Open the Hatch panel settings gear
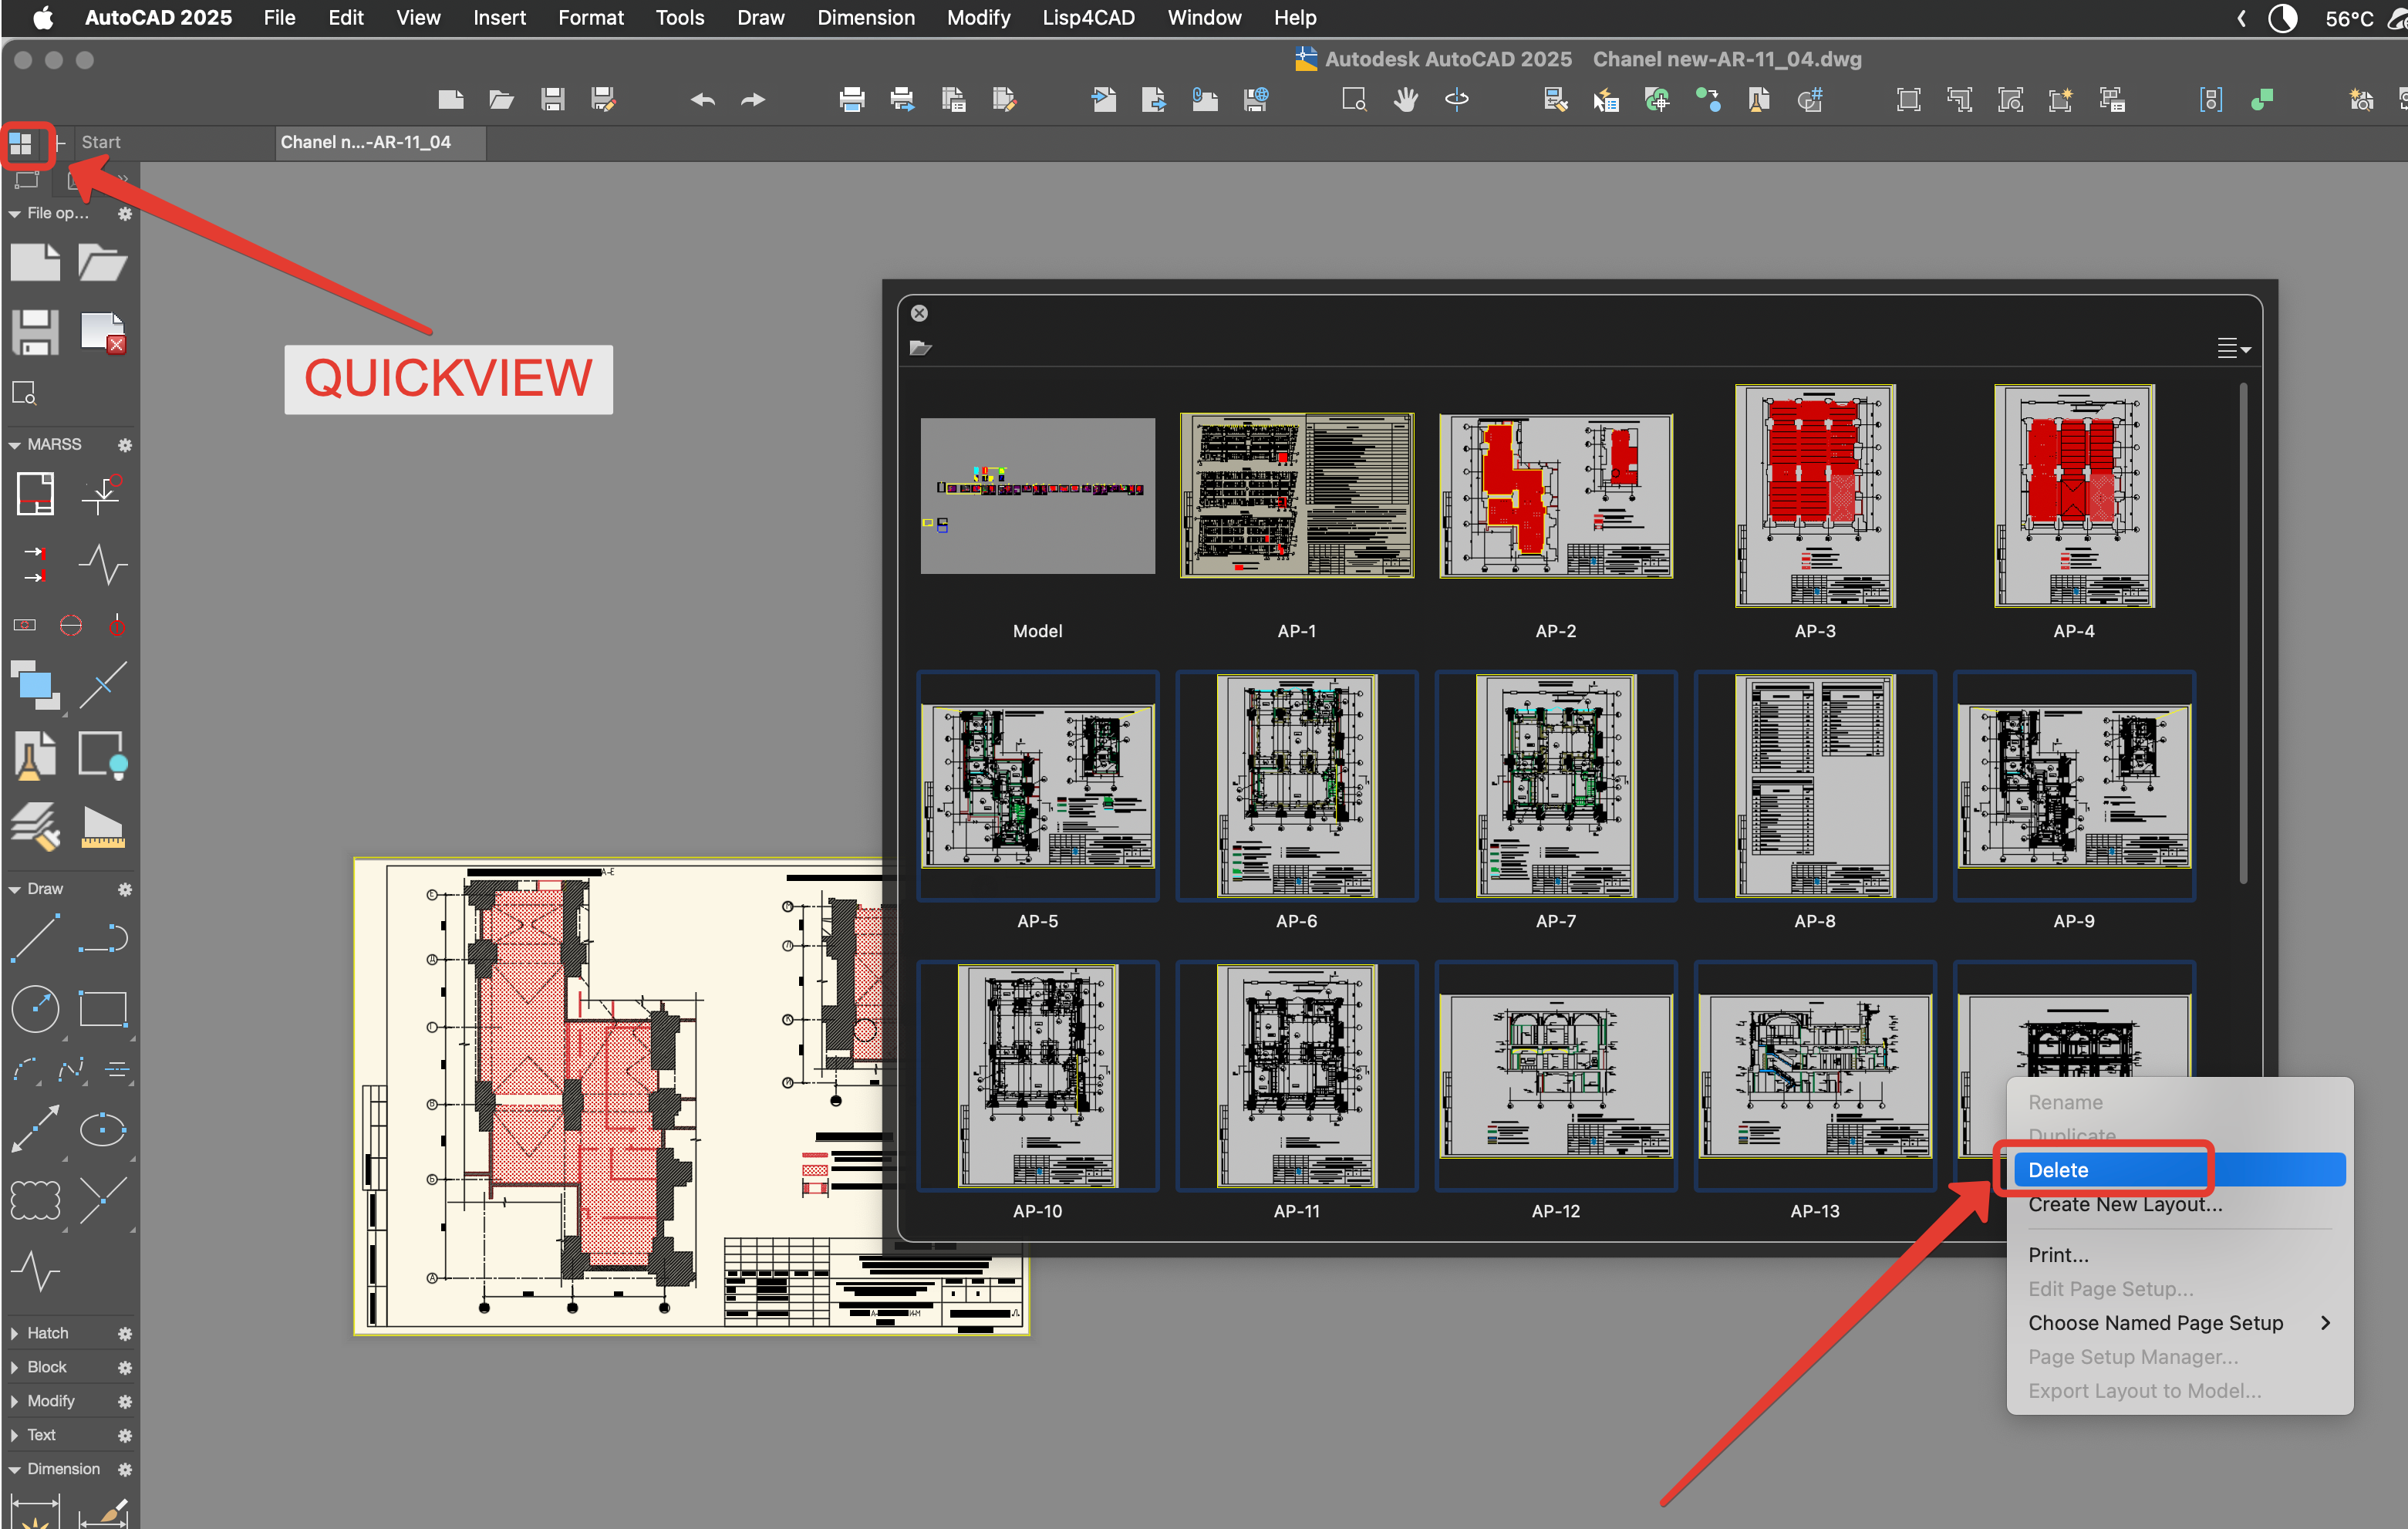The image size is (2408, 1529). pyautogui.click(x=125, y=1334)
